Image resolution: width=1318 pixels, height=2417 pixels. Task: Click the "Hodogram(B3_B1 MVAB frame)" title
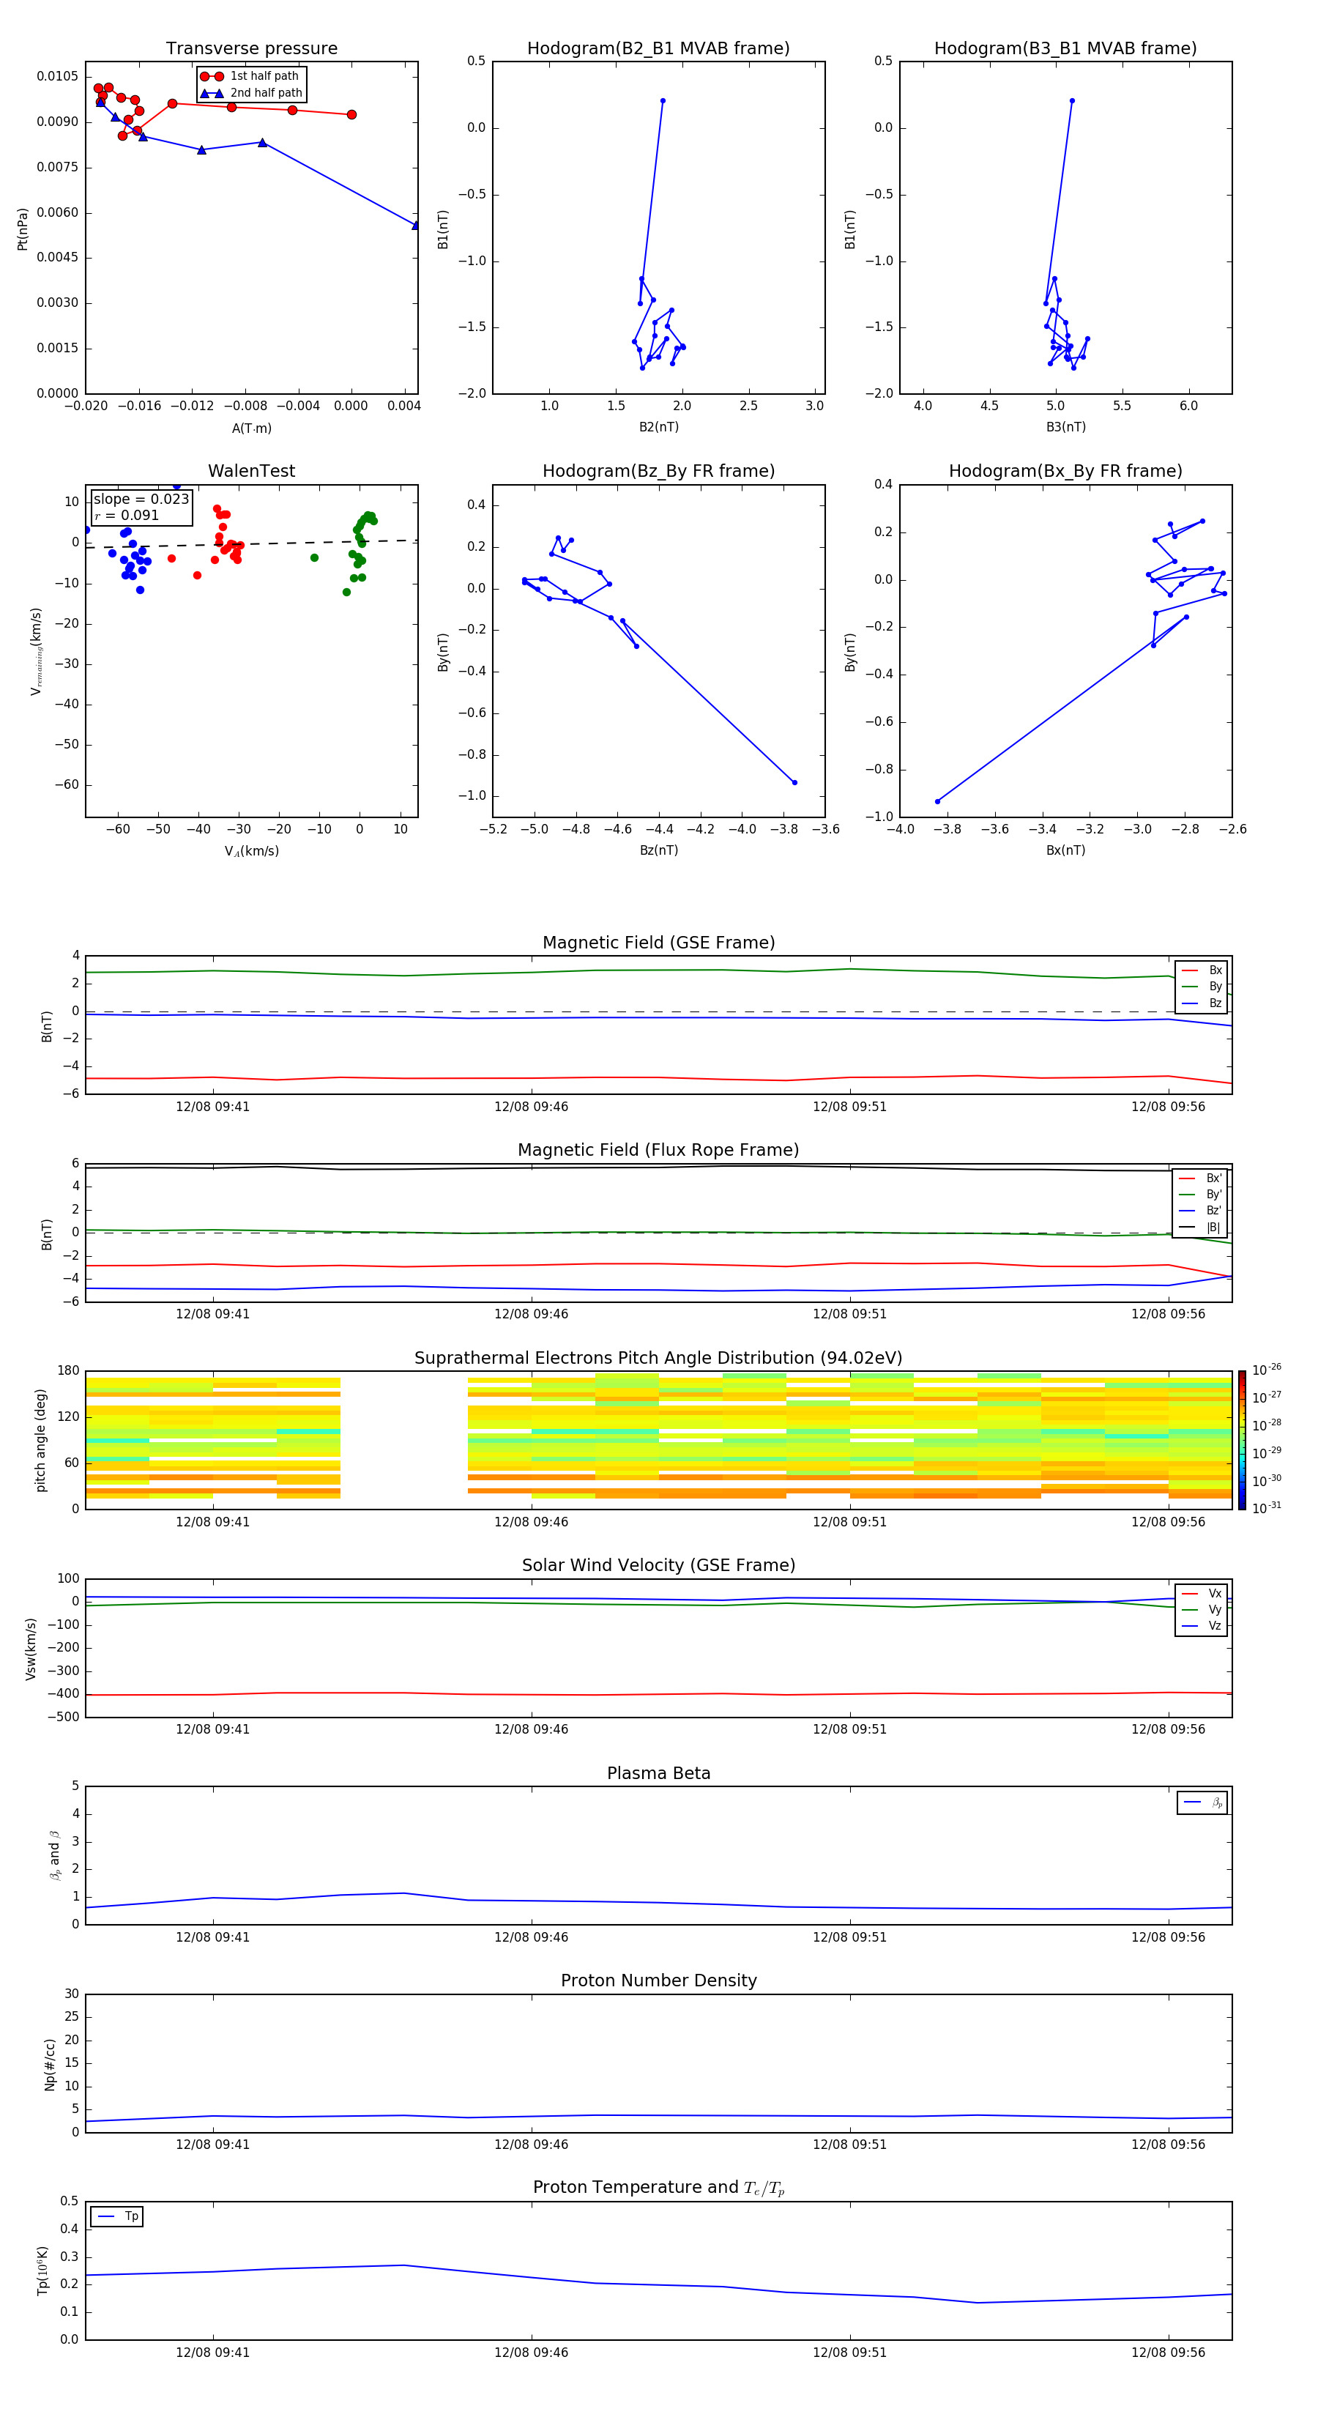click(x=1065, y=49)
